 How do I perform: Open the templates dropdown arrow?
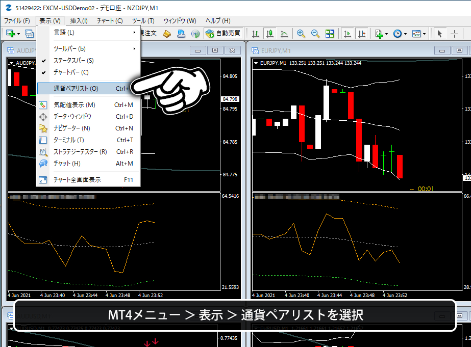click(x=424, y=34)
